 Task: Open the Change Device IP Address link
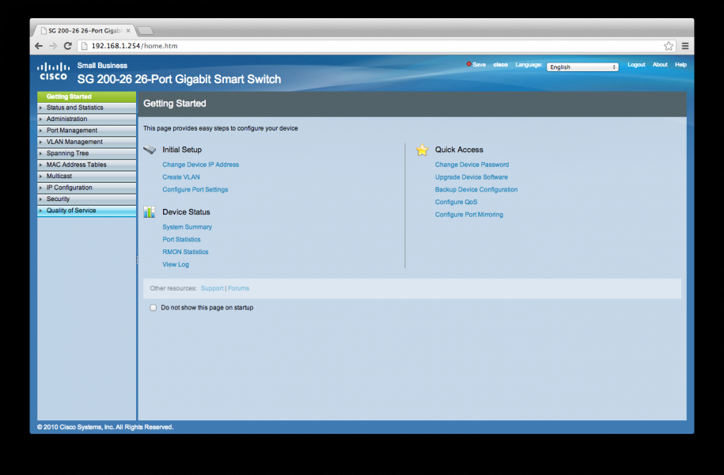click(200, 165)
